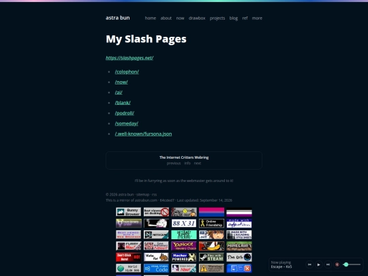Open the projects nav item

217,18
